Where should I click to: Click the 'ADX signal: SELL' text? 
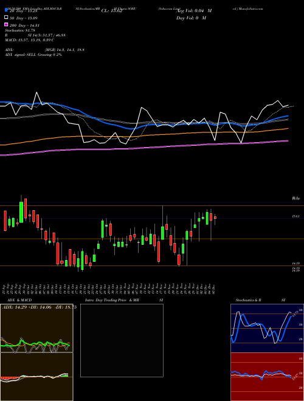[x=21, y=55]
